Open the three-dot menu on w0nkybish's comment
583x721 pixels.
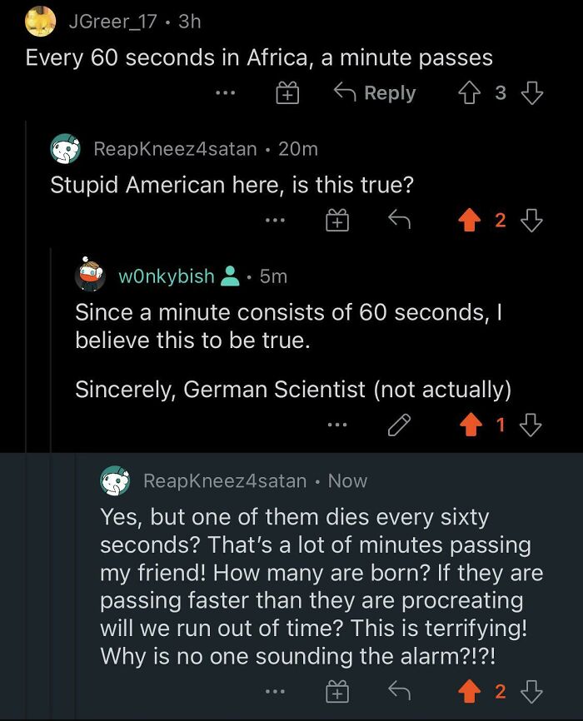coord(338,425)
